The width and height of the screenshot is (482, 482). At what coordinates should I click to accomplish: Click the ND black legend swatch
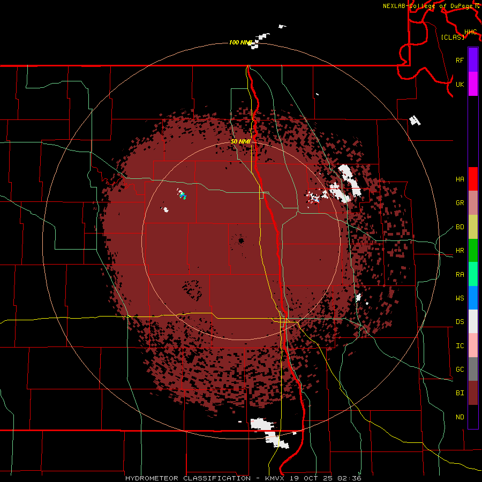coord(473,417)
